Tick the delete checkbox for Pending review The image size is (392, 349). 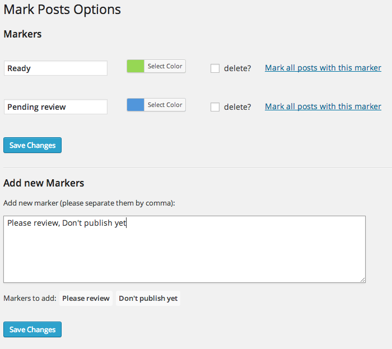click(x=215, y=107)
